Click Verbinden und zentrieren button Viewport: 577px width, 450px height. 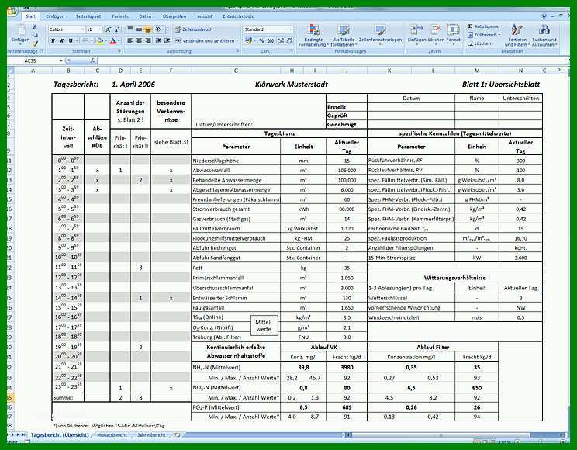(205, 40)
